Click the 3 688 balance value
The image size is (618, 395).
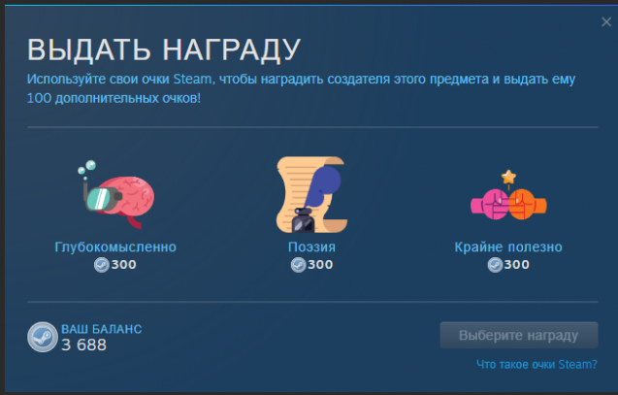pyautogui.click(x=84, y=345)
